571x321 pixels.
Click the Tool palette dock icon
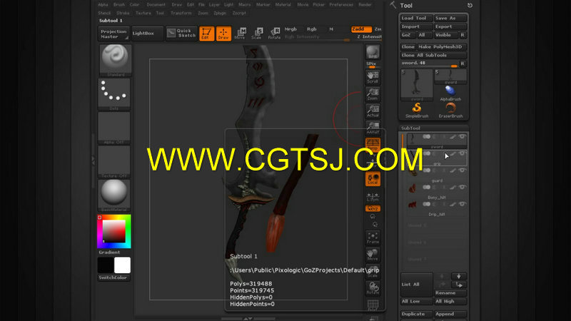(x=470, y=6)
